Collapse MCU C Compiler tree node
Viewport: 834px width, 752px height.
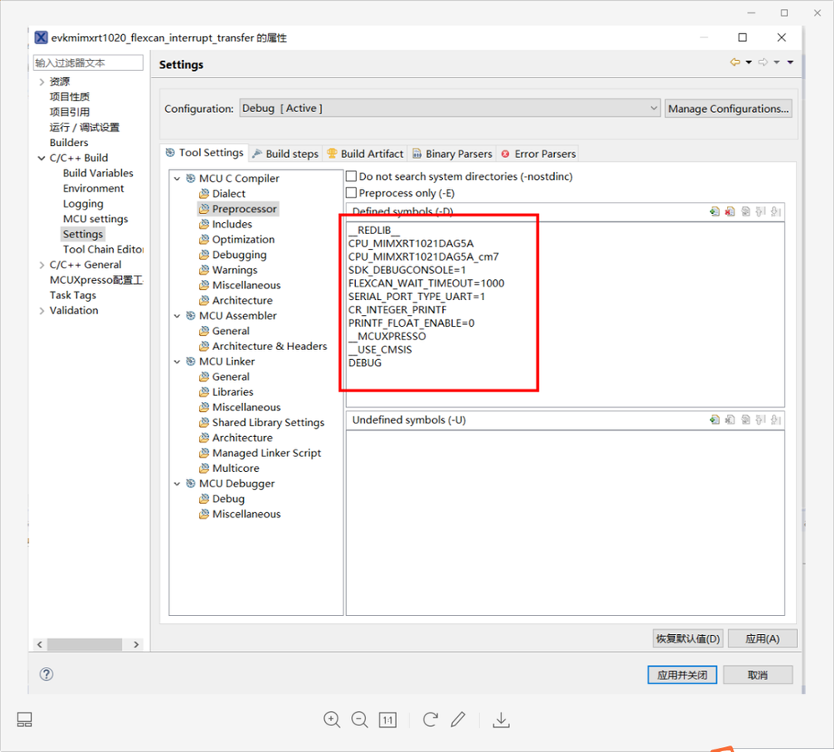pos(177,179)
